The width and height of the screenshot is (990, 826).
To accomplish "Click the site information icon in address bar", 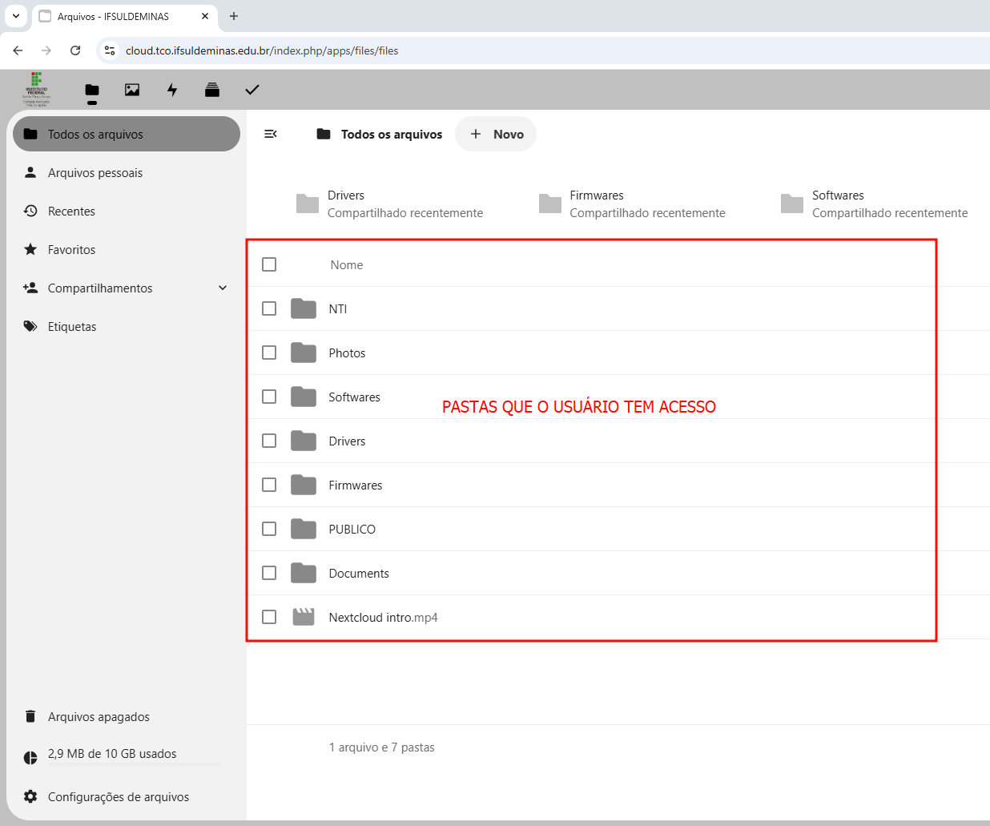I will (110, 50).
